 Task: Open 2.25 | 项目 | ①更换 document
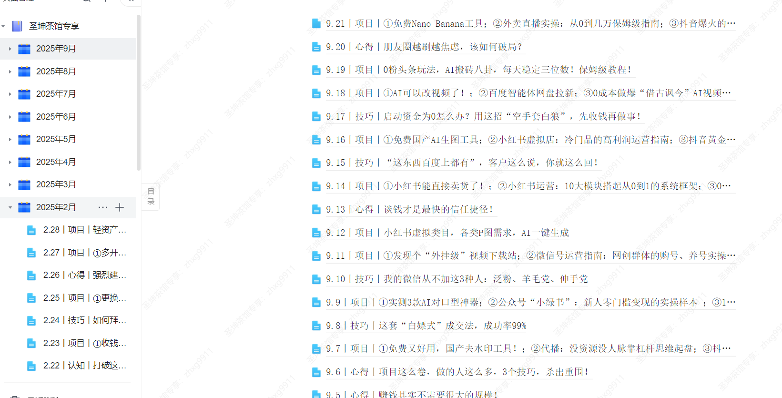(84, 298)
